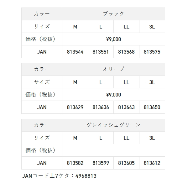188x188 pixels.
Task: Click the ブラック color header cell
Action: (113, 14)
